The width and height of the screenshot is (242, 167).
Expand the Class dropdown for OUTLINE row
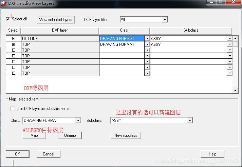click(x=147, y=39)
